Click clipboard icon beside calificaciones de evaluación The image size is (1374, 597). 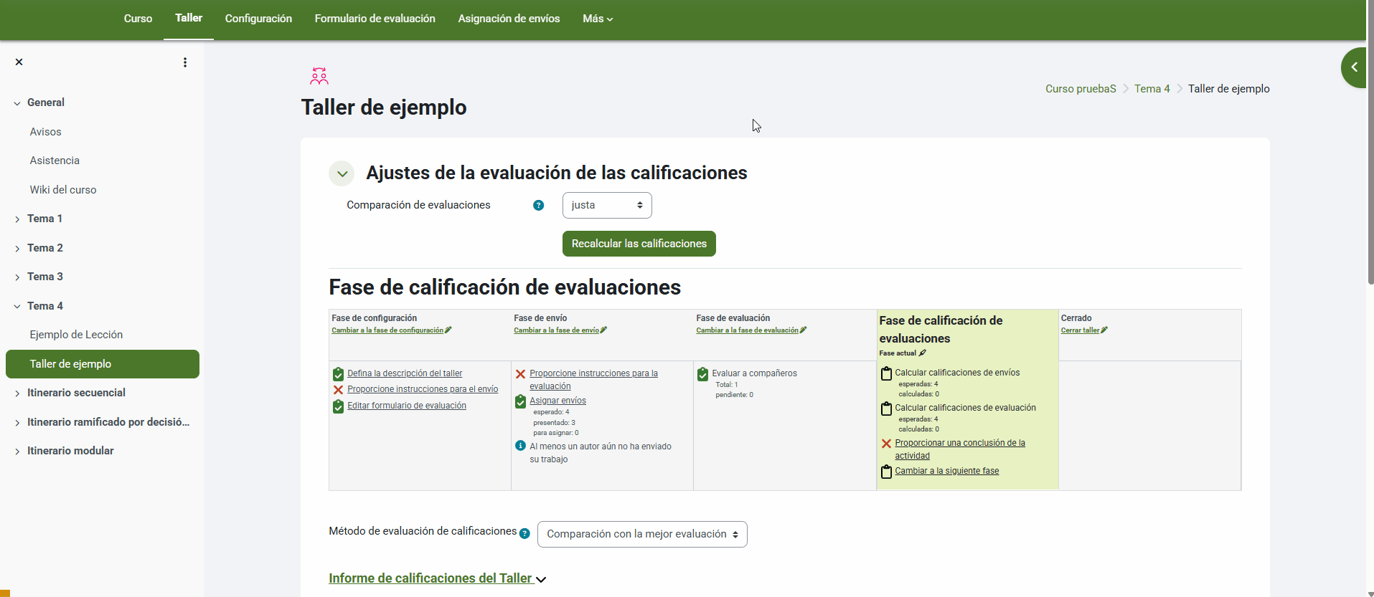pyautogui.click(x=886, y=409)
